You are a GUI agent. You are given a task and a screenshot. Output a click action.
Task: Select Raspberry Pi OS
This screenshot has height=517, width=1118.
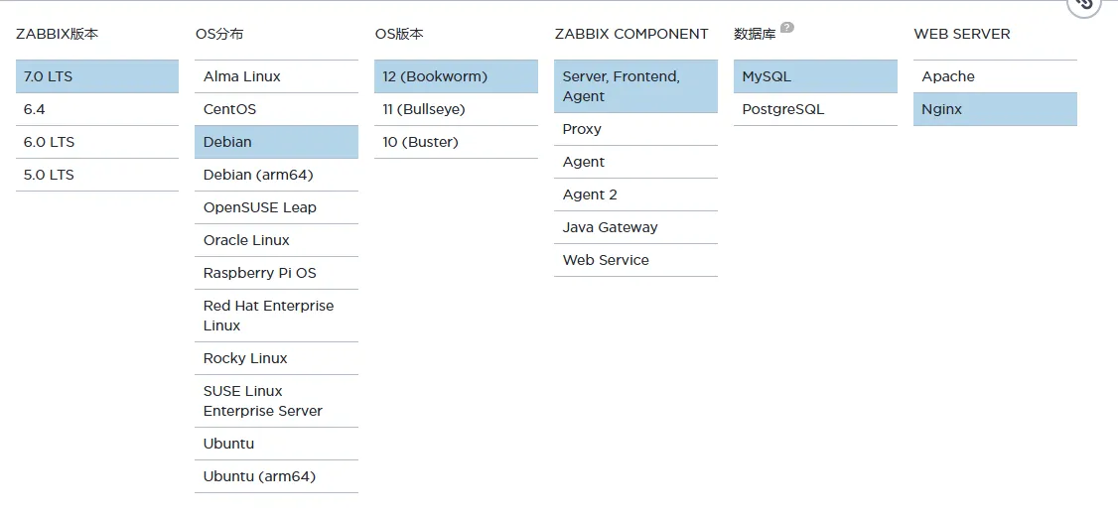click(276, 273)
